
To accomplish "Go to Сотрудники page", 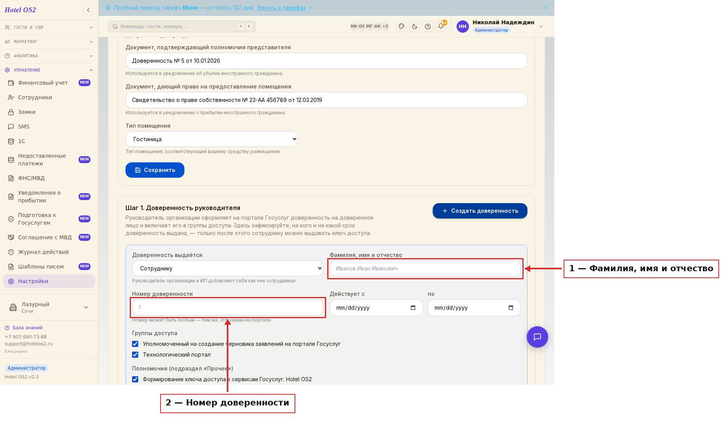I will click(x=49, y=97).
